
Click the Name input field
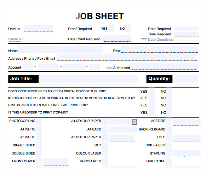point(61,49)
